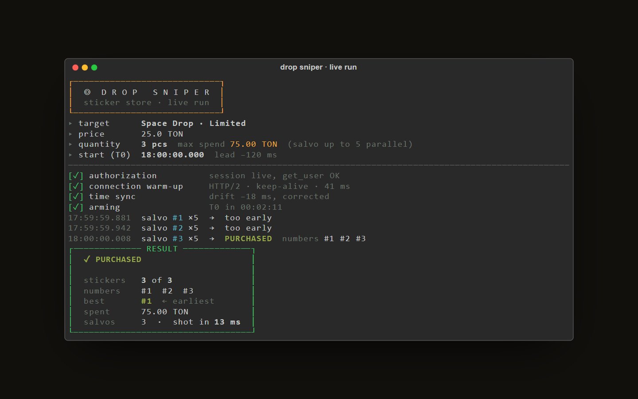Click the arrow in the salvo #2 row

click(212, 228)
